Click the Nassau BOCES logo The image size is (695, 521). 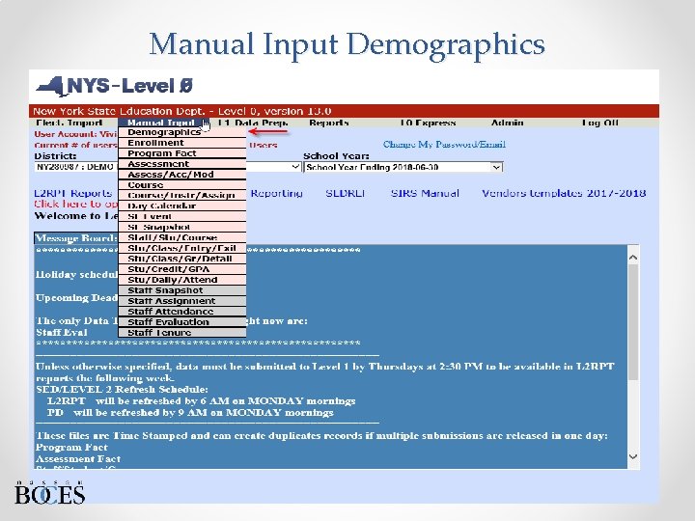click(49, 493)
